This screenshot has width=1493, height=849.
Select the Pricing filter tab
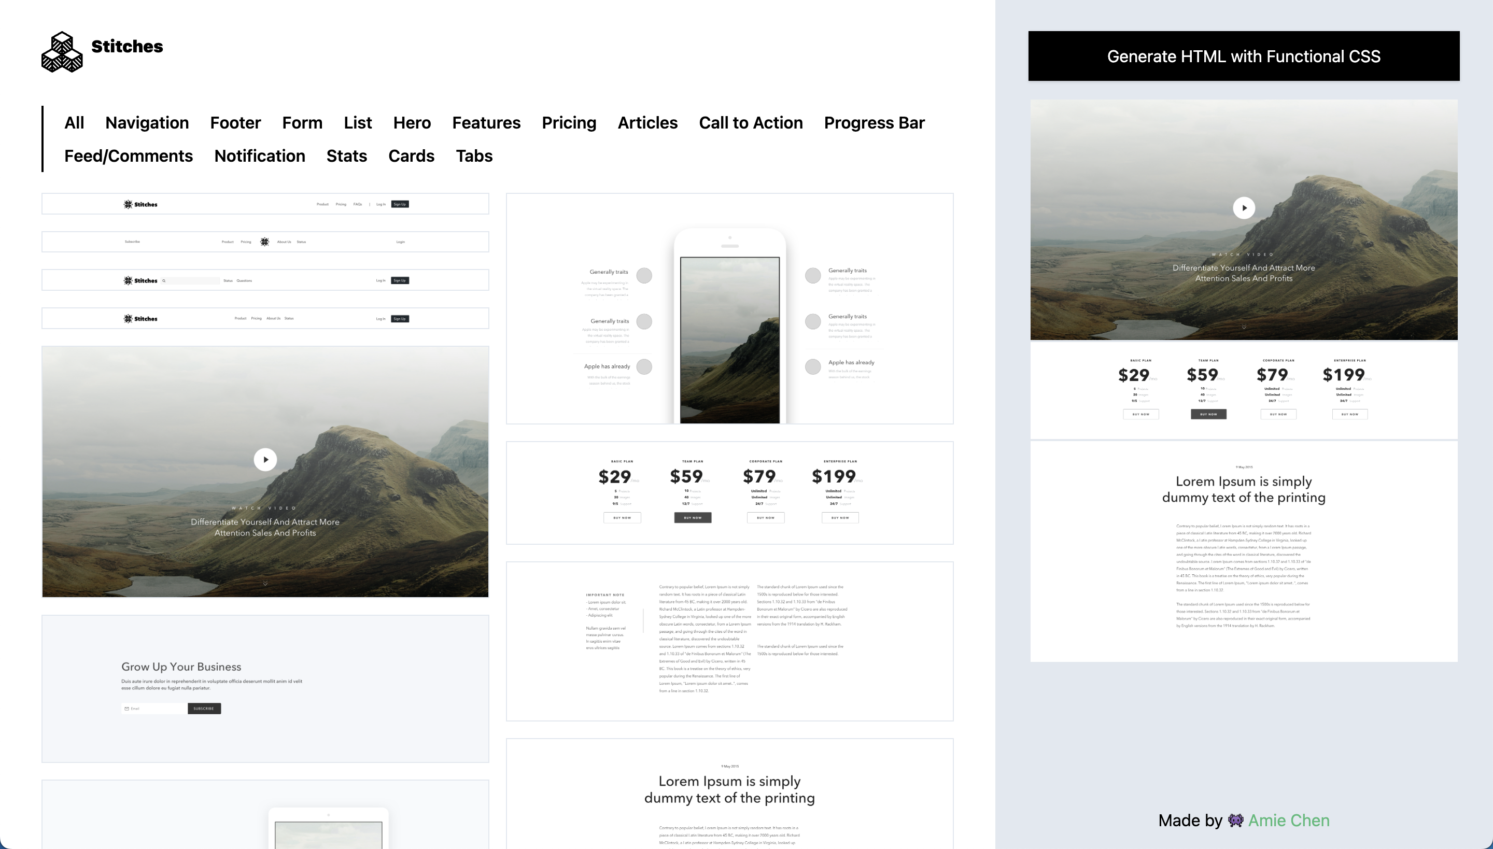pos(568,122)
